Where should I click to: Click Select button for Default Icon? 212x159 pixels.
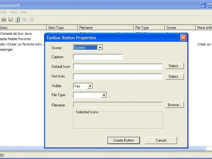coord(174,66)
